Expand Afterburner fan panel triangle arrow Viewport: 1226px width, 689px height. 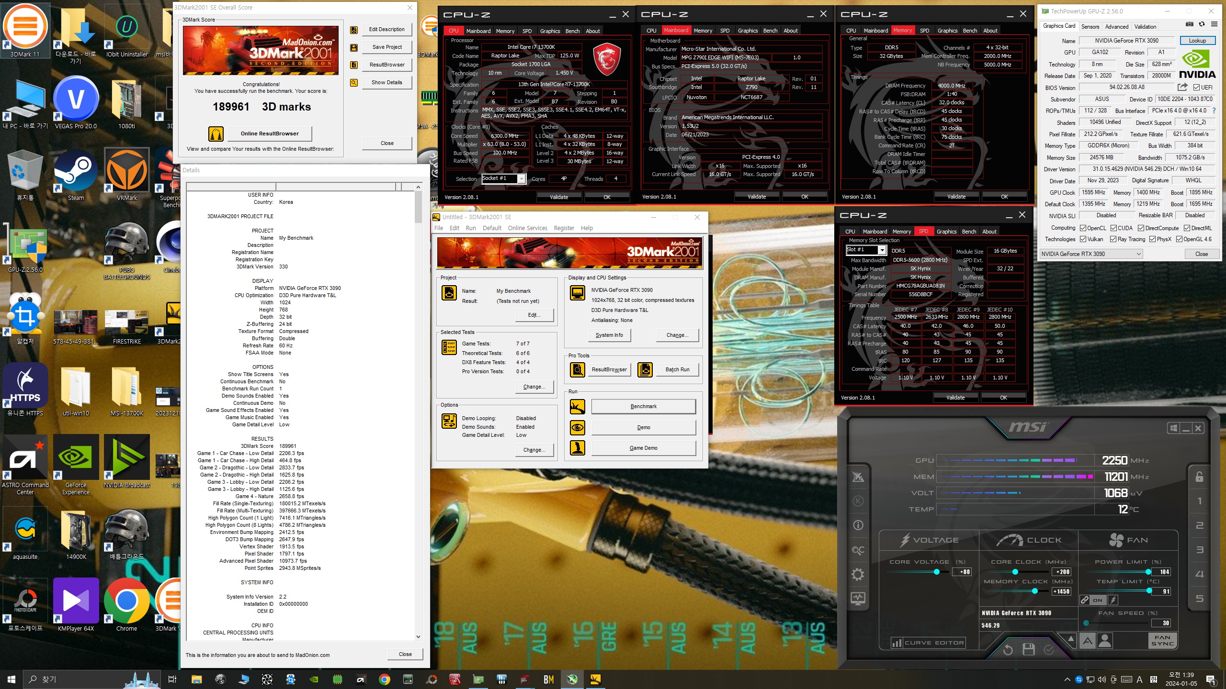point(1070,639)
